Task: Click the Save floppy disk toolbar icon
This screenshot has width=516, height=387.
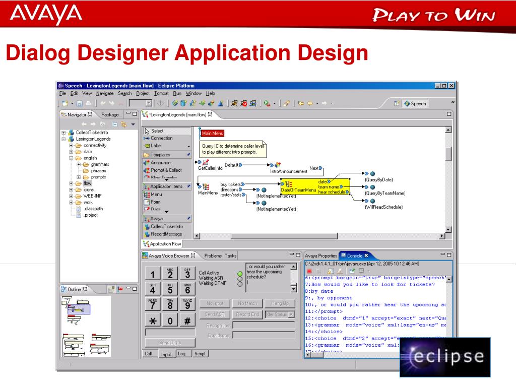Action: [79, 103]
